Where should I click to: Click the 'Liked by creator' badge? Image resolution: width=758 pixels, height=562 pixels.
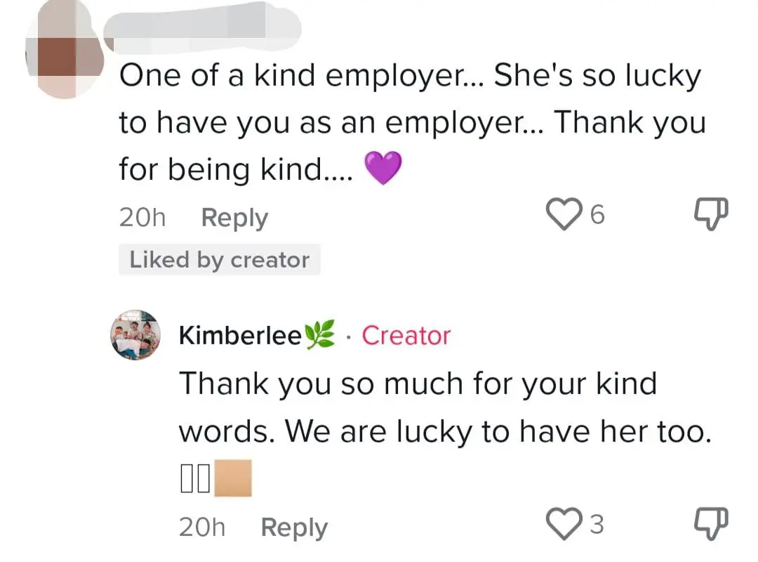pos(219,260)
